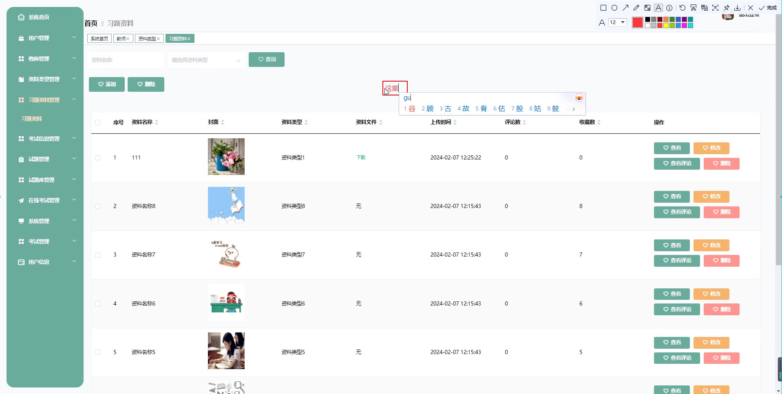Check the checkbox for 资料名称6 row
The width and height of the screenshot is (782, 394).
tap(98, 304)
